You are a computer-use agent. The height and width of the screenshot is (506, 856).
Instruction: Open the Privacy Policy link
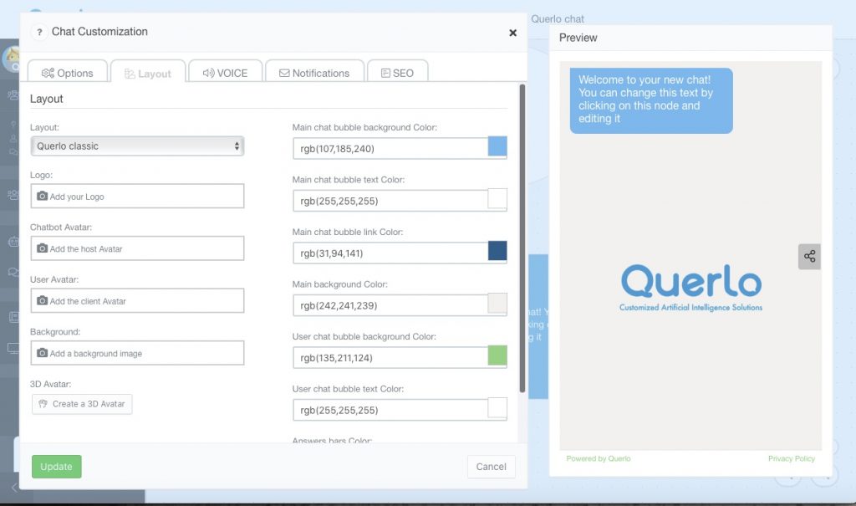pos(791,458)
